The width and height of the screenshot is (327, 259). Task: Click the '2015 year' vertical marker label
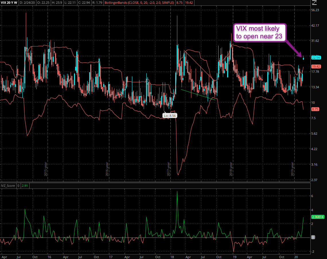pyautogui.click(x=46, y=169)
